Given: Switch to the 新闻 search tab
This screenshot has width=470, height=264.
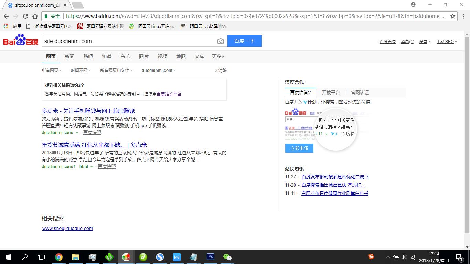Looking at the screenshot, I should click(x=70, y=56).
